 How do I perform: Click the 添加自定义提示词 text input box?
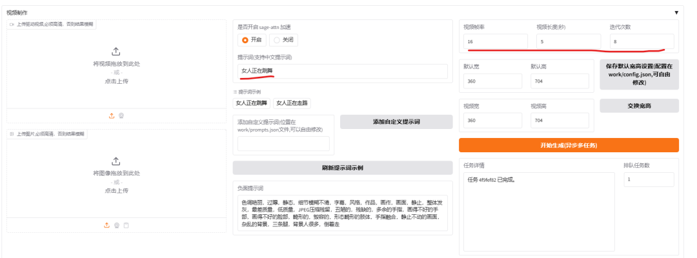pyautogui.click(x=283, y=143)
